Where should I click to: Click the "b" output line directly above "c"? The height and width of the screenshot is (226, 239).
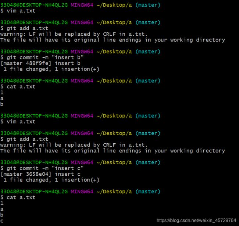pyautogui.click(x=2, y=215)
